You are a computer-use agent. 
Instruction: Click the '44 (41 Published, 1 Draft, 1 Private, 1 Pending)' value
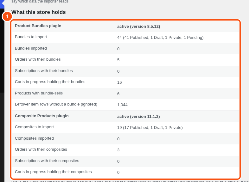160,38
